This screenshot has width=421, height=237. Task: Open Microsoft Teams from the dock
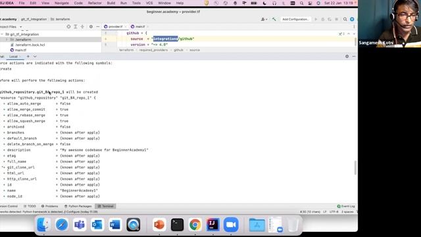point(79,224)
